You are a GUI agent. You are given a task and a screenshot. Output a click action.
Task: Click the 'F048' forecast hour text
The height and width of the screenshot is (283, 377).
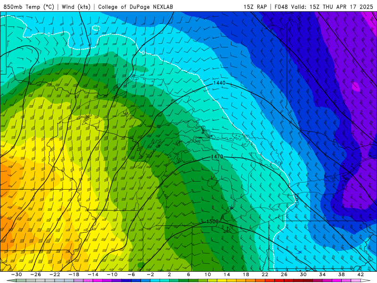click(x=281, y=7)
